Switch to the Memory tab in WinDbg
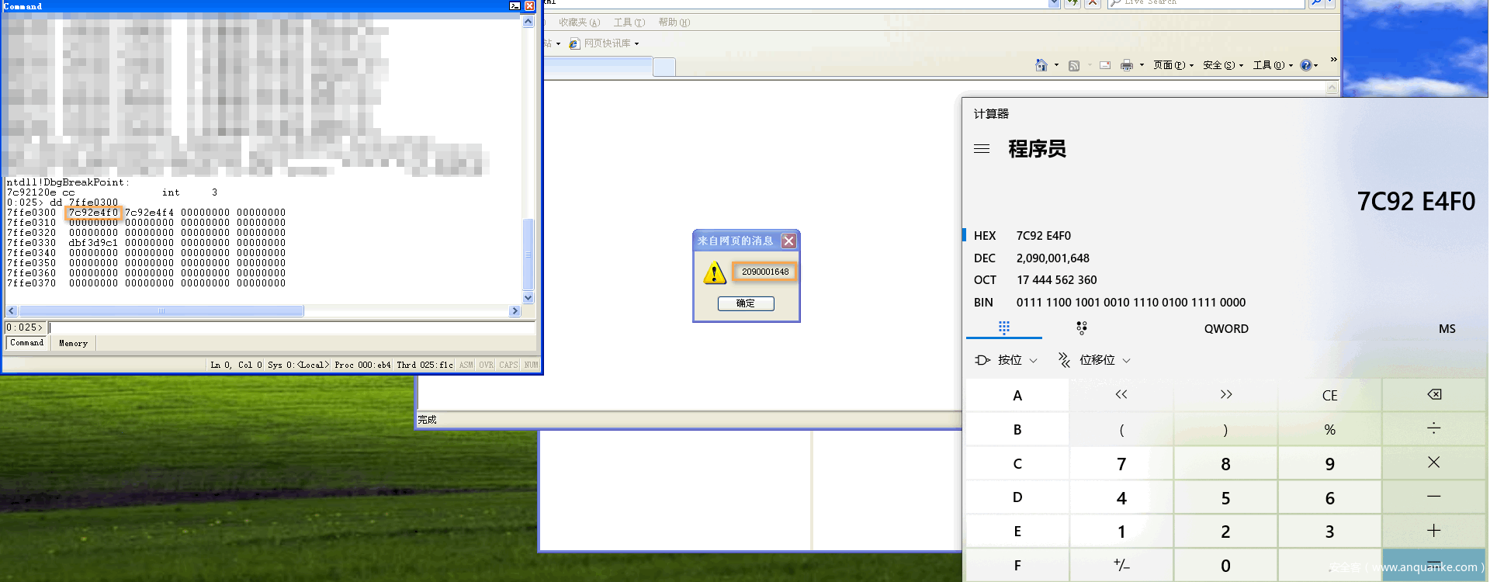This screenshot has height=582, width=1497. 74,343
